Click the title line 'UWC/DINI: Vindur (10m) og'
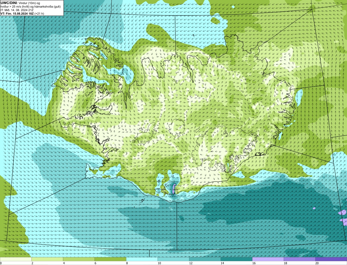This screenshot has width=347, height=265. pos(20,3)
